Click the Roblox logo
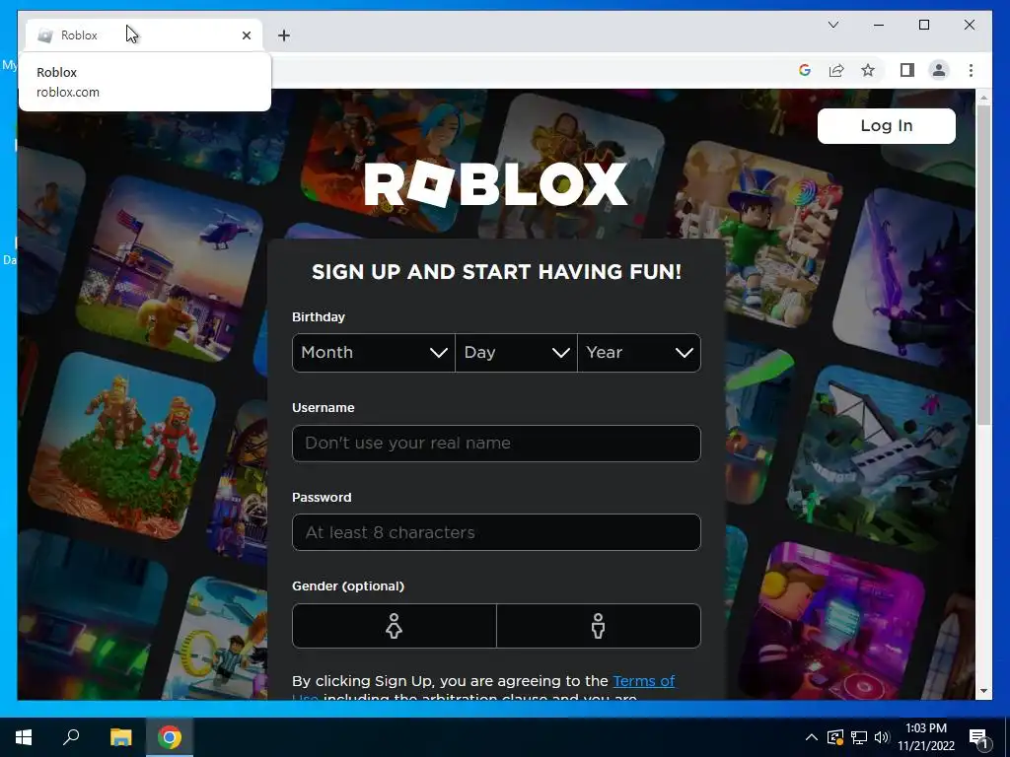The width and height of the screenshot is (1010, 757). 495,184
